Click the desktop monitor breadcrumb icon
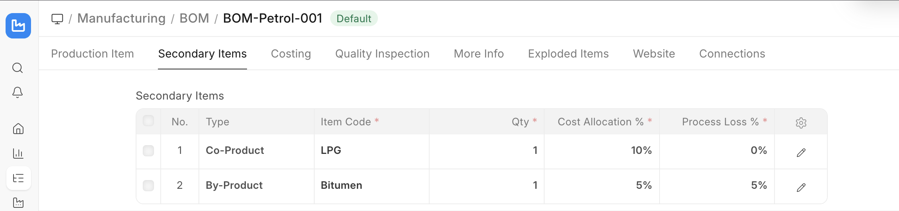The width and height of the screenshot is (899, 211). coord(57,19)
